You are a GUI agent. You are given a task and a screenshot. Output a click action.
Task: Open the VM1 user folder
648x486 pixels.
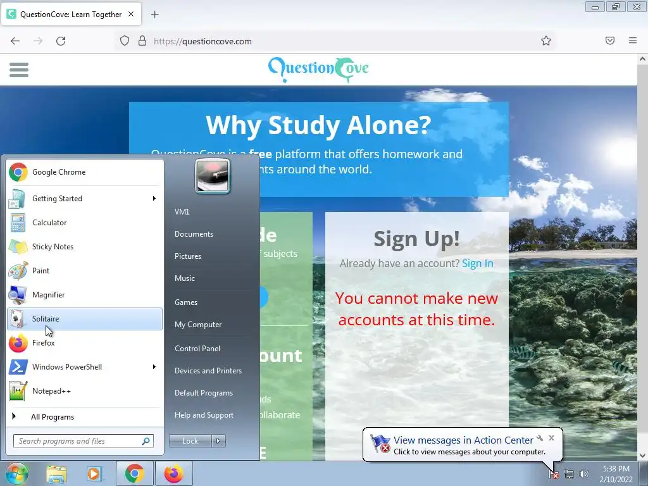pyautogui.click(x=182, y=211)
